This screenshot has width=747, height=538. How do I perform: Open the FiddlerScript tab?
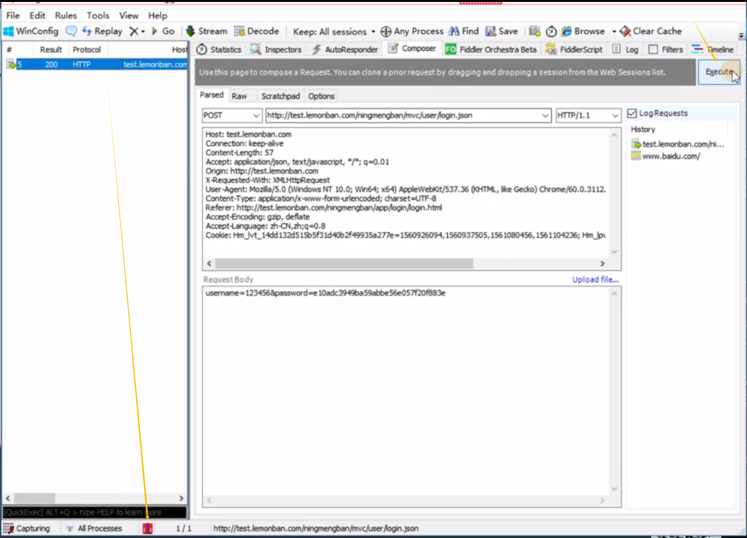(x=574, y=50)
